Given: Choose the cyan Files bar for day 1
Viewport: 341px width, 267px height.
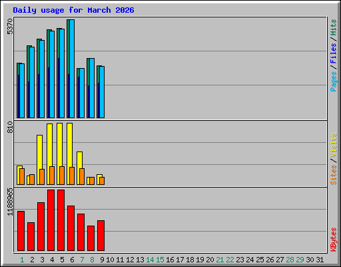Looking at the screenshot, I should (x=22, y=91).
